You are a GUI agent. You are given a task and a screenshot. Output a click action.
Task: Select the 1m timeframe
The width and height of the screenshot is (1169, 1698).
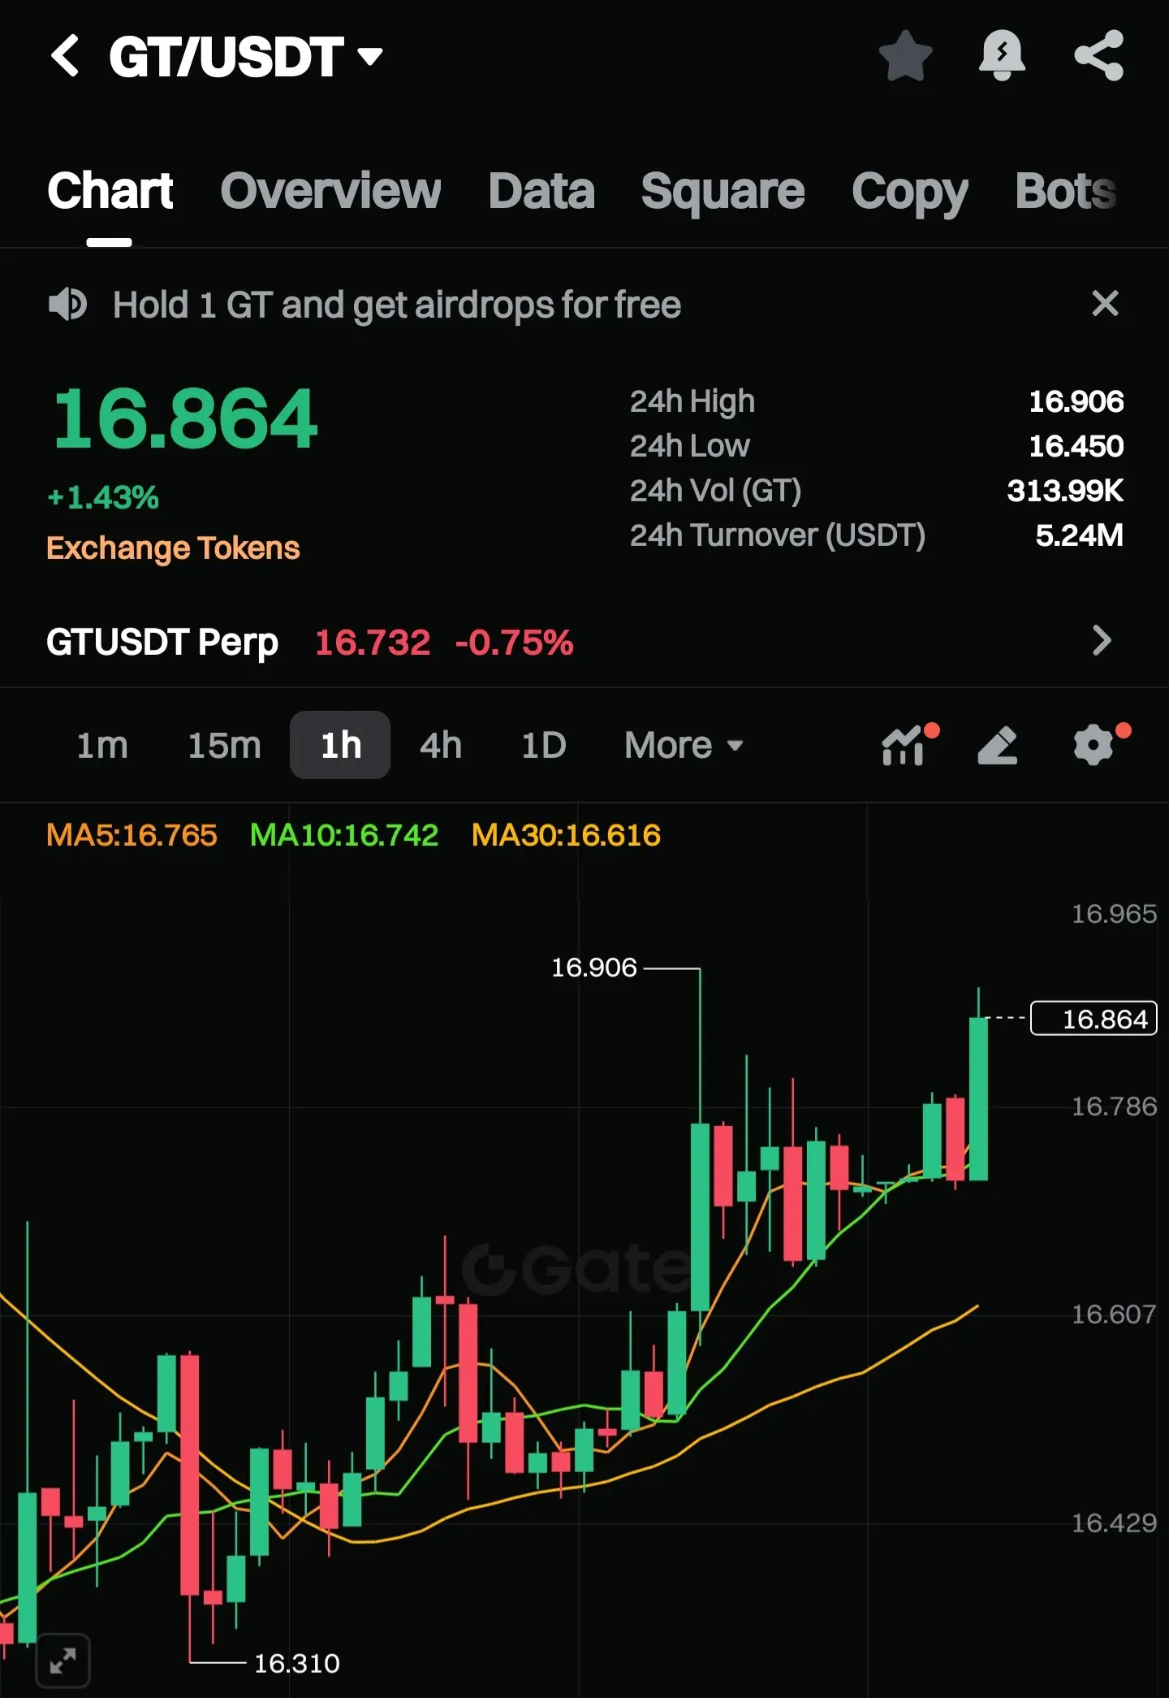click(102, 745)
